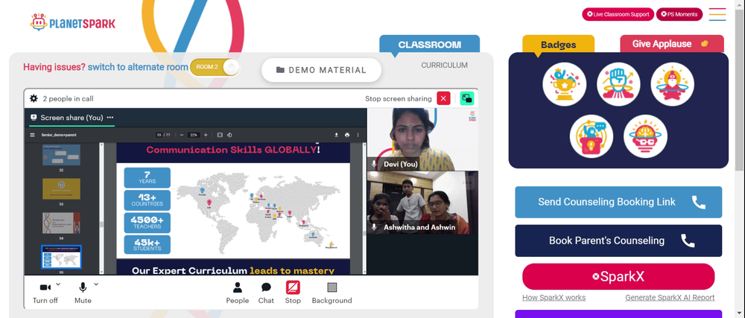Click the PS Moments button
The image size is (745, 318).
(x=679, y=14)
